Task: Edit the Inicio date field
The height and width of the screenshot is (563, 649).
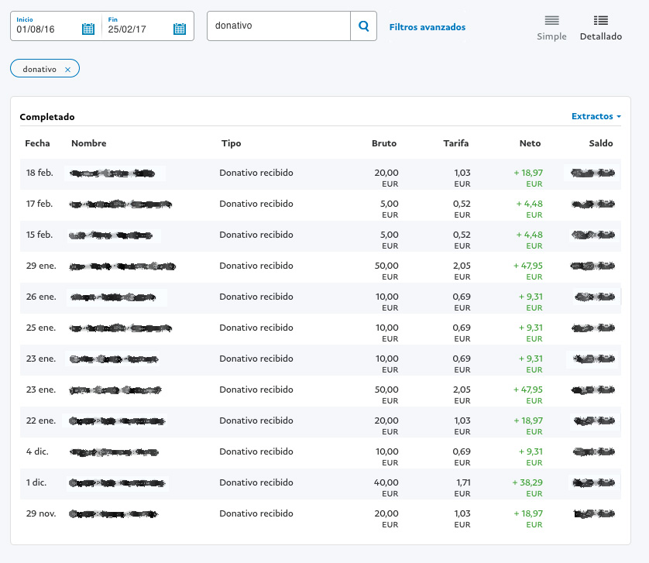Action: (x=46, y=29)
